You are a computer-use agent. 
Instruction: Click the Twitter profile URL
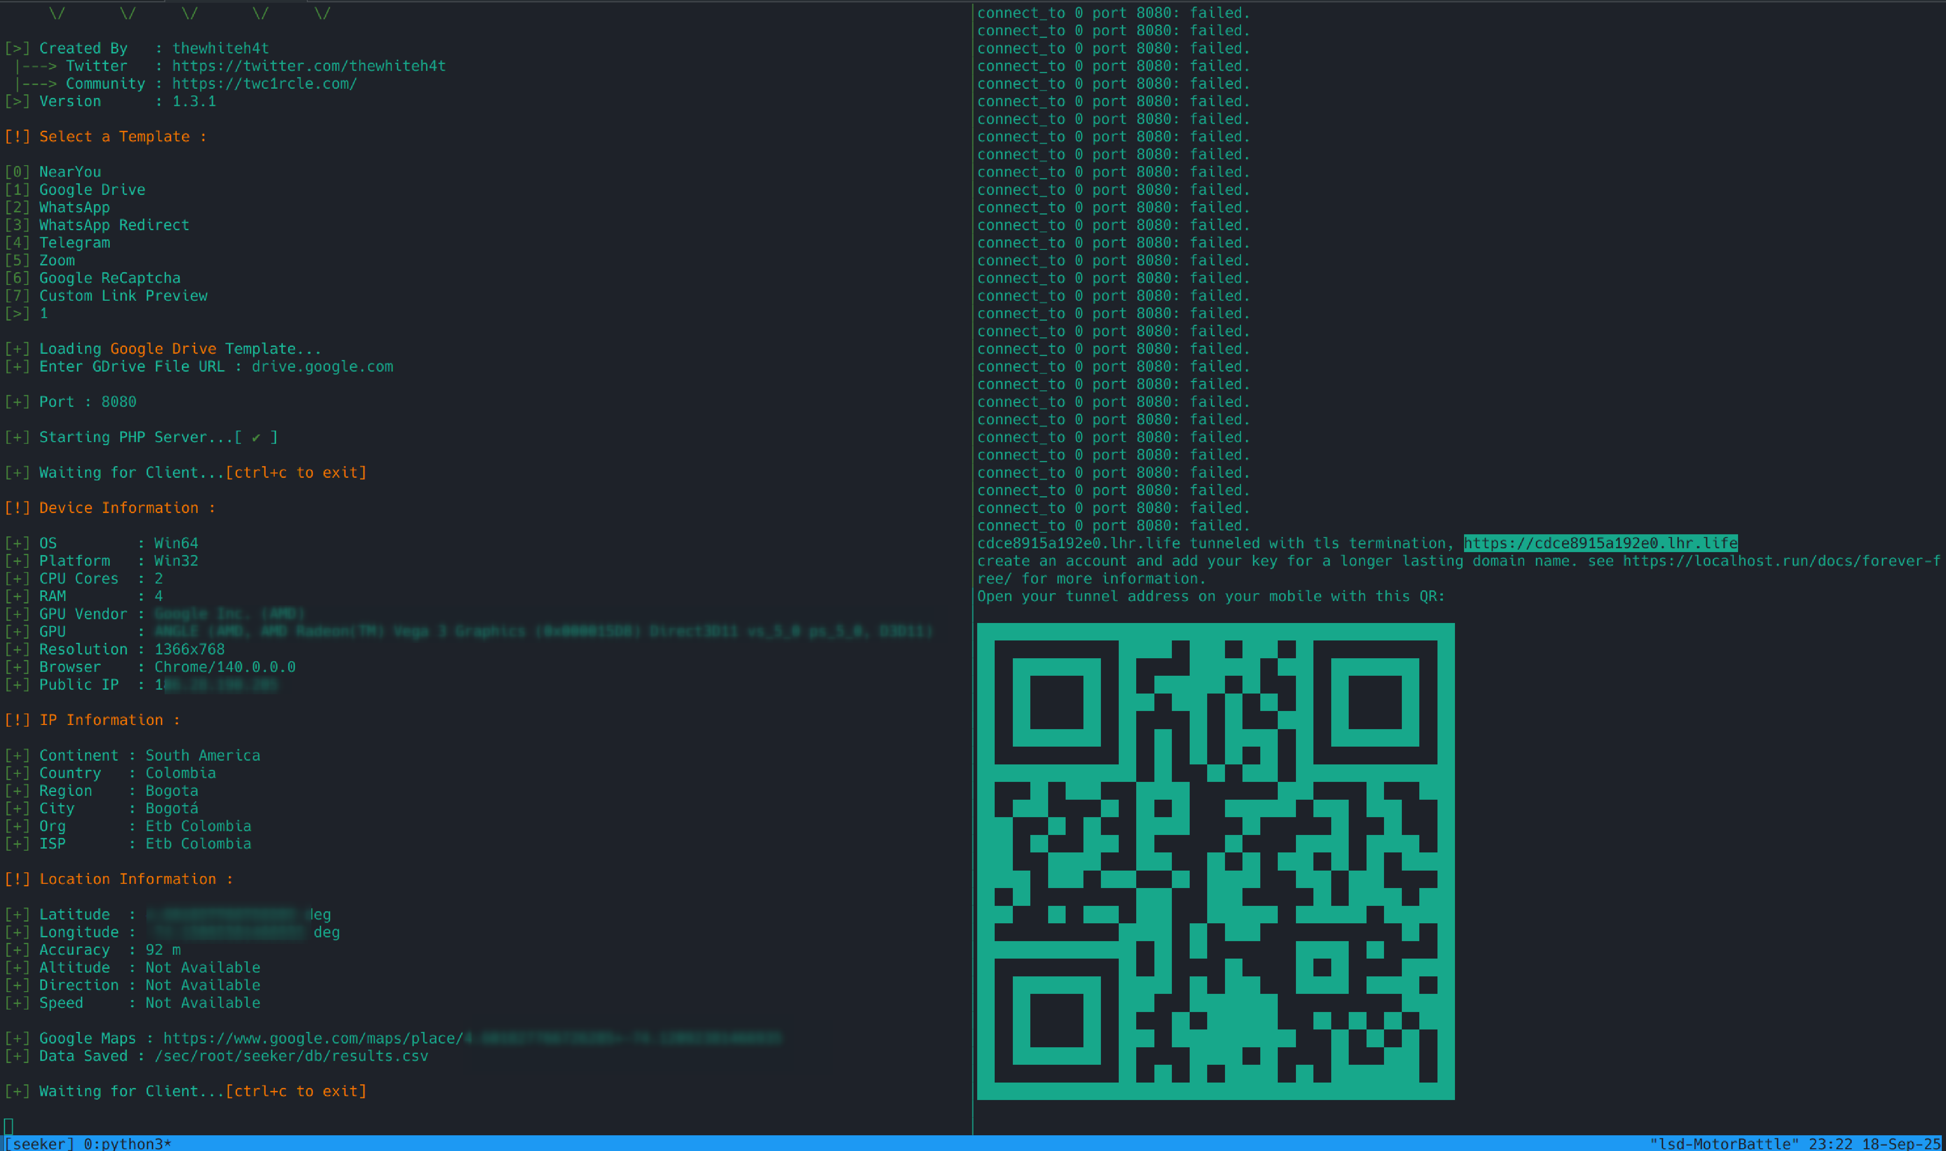[308, 66]
